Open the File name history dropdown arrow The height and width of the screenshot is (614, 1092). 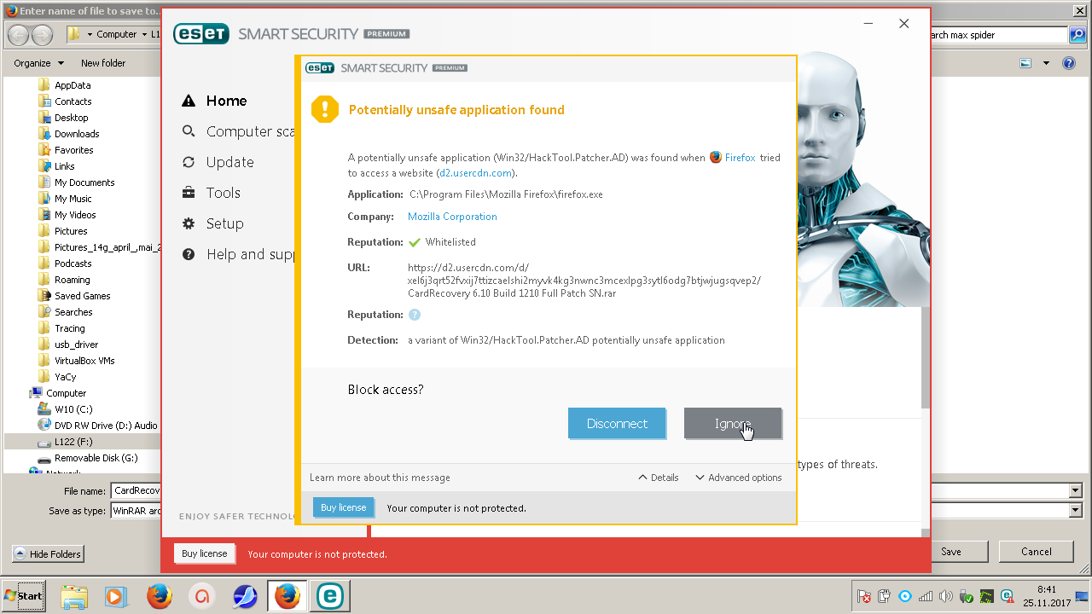pos(1075,490)
